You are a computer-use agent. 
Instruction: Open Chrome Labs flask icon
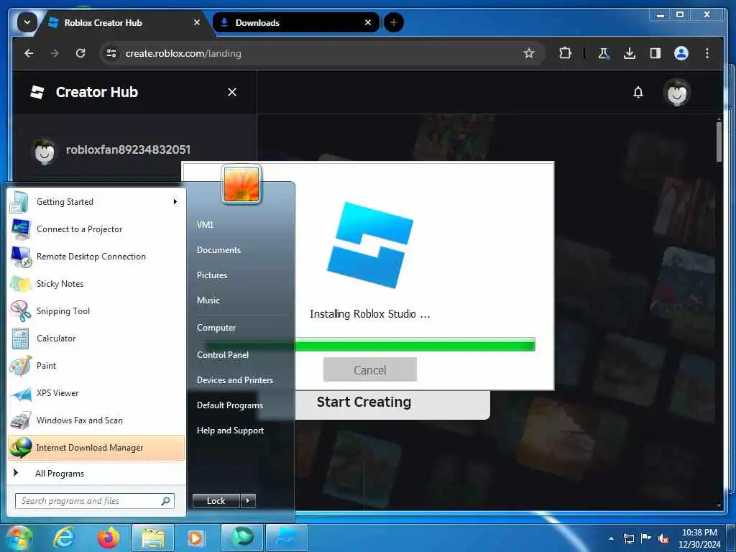click(x=603, y=53)
